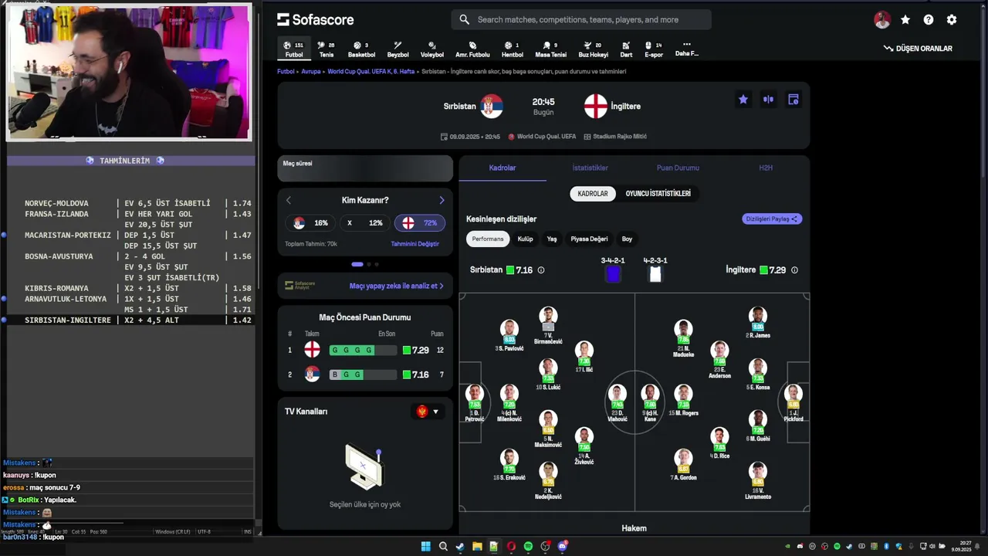Click Tahminini Değiştir link
The height and width of the screenshot is (556, 988).
click(x=414, y=244)
